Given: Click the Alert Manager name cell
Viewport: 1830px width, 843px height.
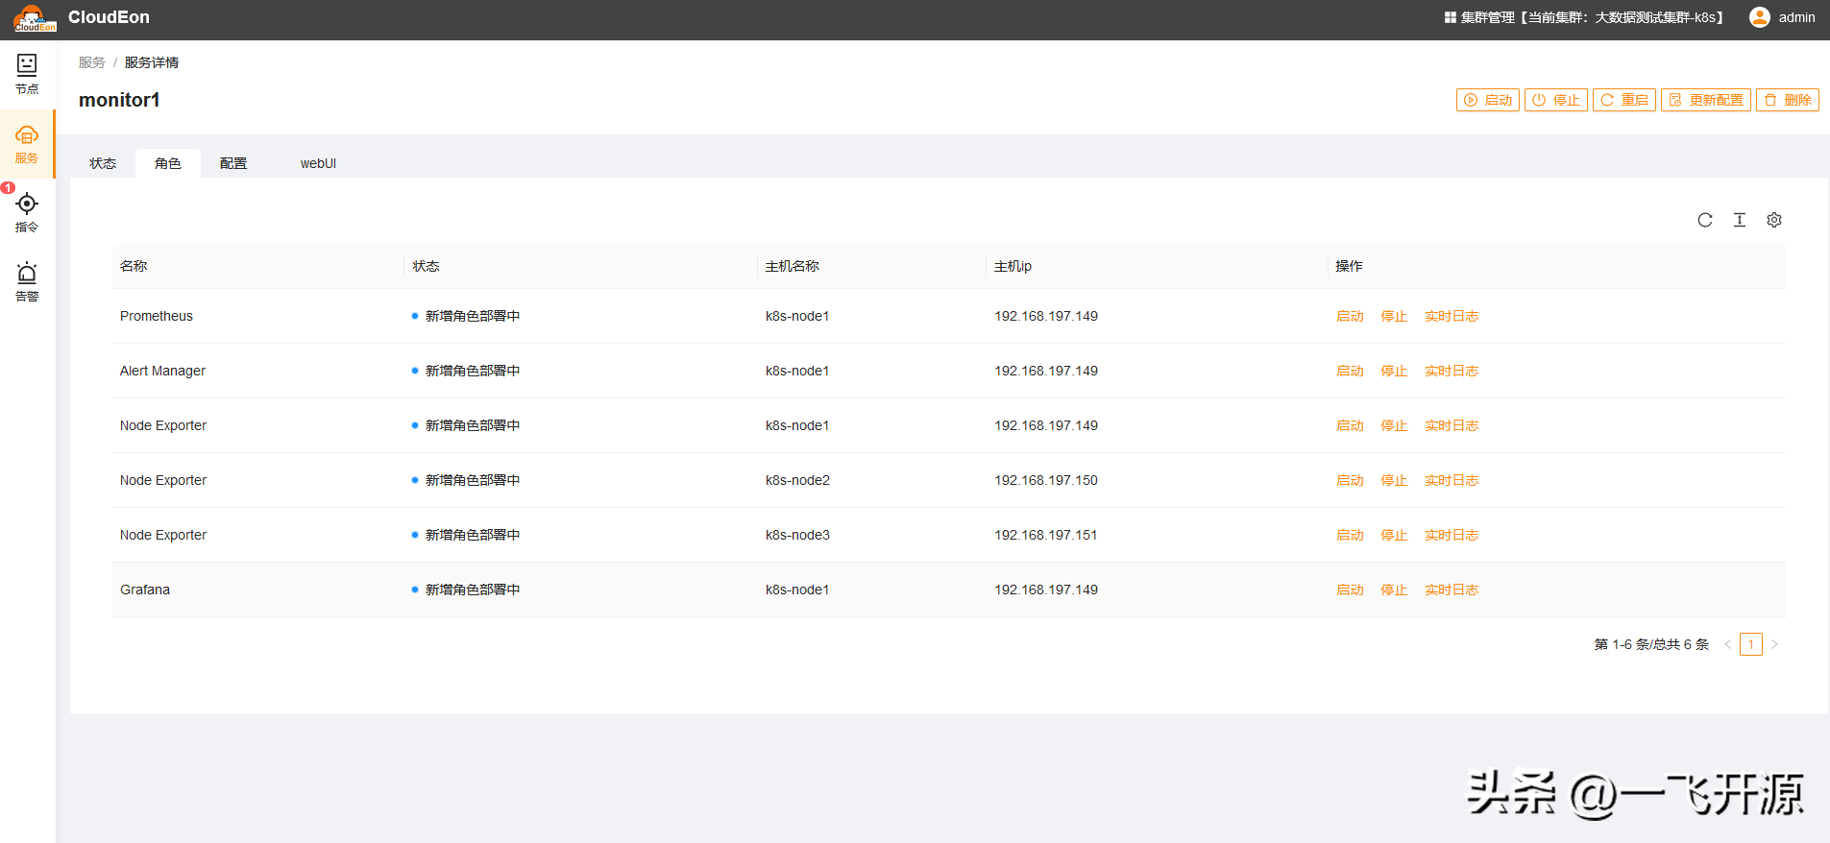Looking at the screenshot, I should click(162, 371).
